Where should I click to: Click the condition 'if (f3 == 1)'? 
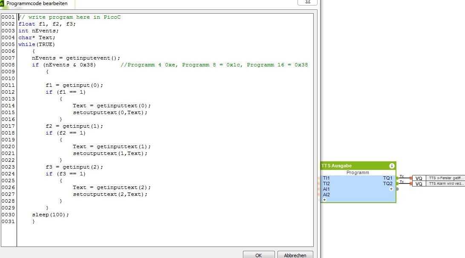(x=66, y=174)
